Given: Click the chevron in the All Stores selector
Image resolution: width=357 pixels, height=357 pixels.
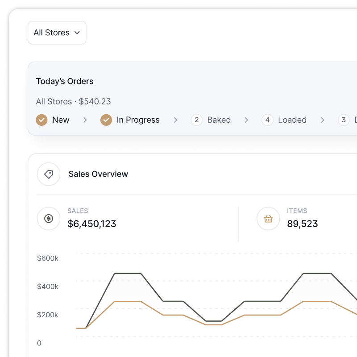Looking at the screenshot, I should click(x=77, y=33).
